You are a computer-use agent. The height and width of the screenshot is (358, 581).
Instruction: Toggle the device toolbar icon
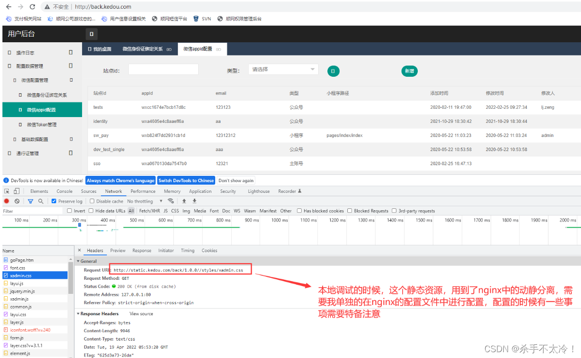click(17, 191)
